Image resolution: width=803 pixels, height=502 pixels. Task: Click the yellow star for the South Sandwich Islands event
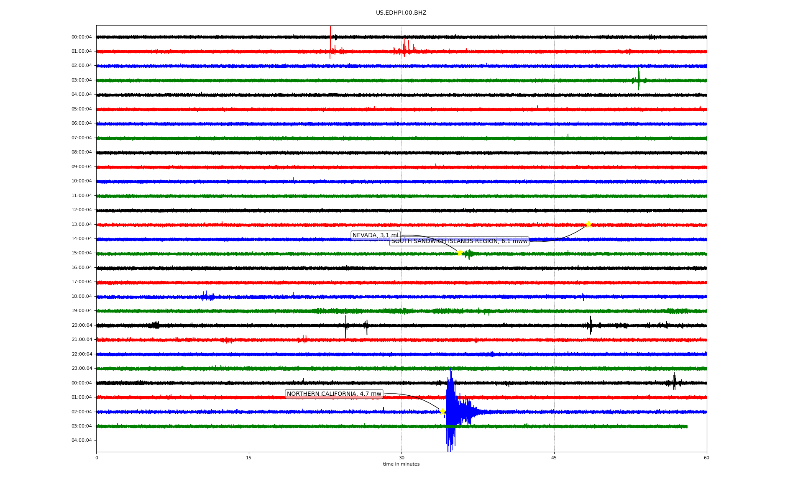(x=588, y=224)
